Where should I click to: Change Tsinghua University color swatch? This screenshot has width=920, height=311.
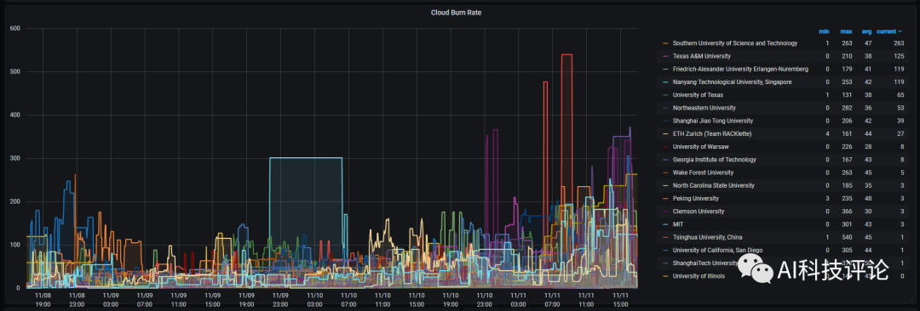(665, 236)
